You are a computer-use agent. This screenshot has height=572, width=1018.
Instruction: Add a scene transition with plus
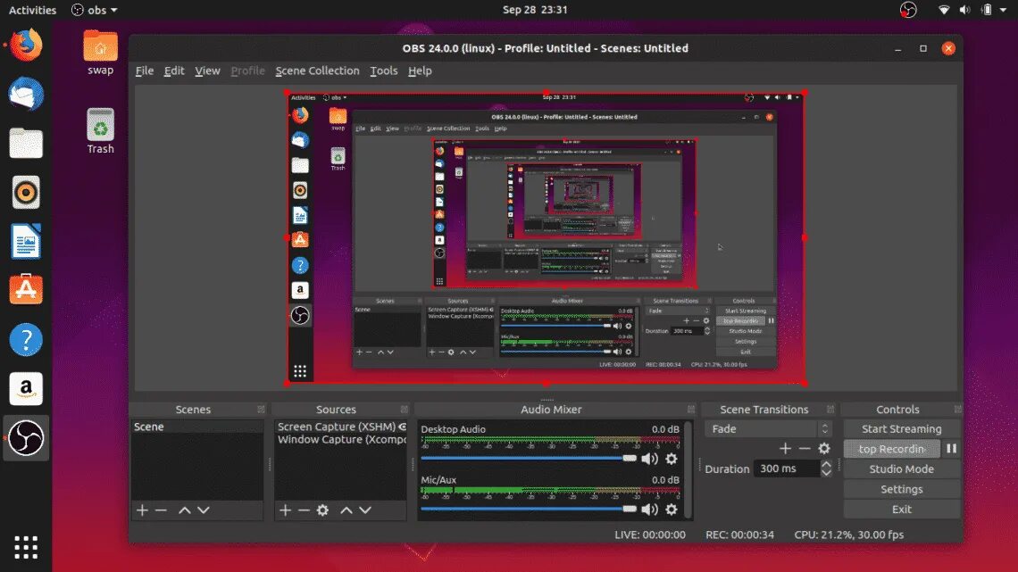[785, 448]
